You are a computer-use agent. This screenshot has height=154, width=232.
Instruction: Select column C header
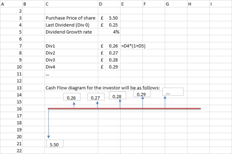tap(71, 4)
